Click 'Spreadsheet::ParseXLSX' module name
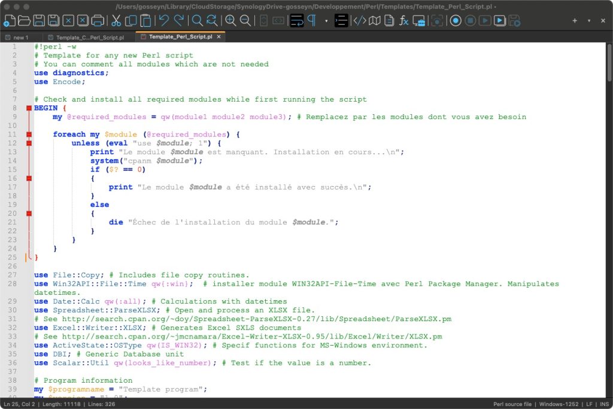The height and width of the screenshot is (409, 613). (x=104, y=310)
